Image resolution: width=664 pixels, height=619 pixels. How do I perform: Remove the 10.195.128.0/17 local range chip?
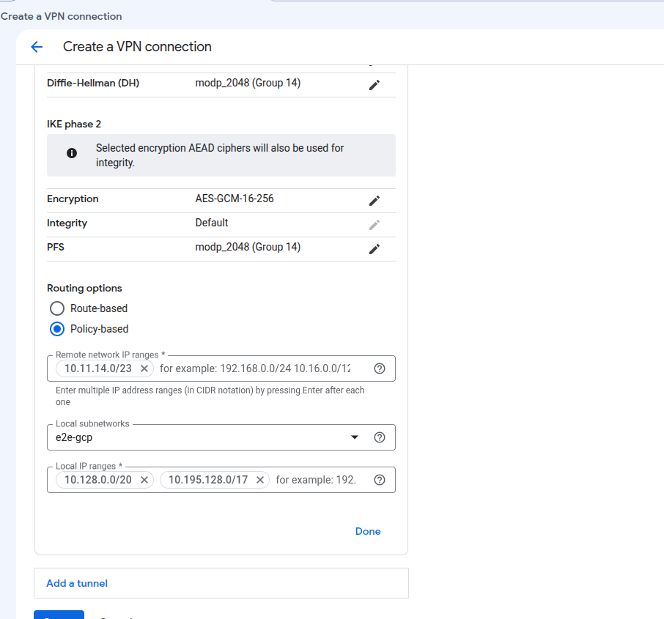click(x=260, y=480)
